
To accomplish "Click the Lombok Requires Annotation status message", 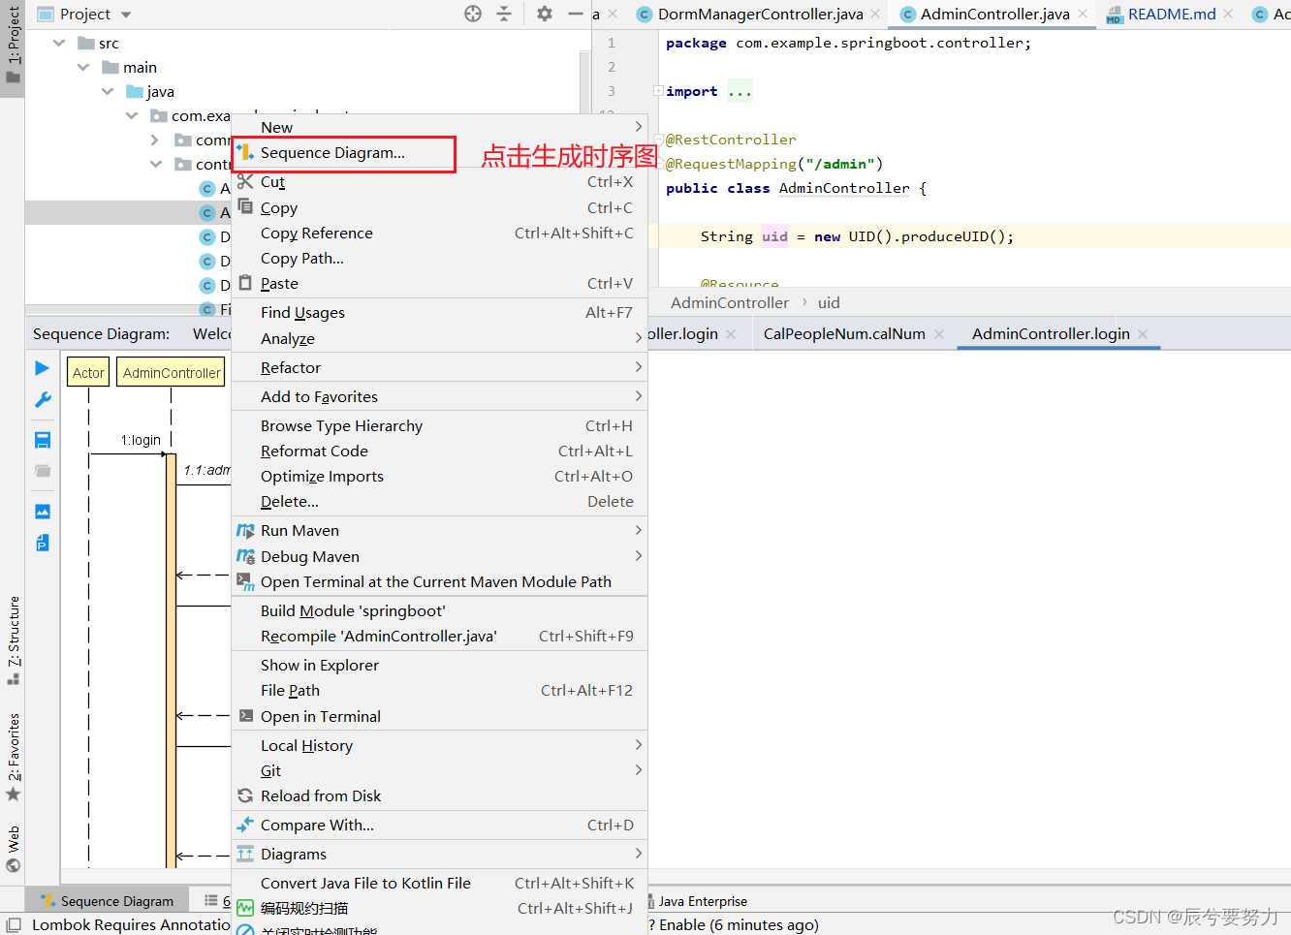I will tap(131, 924).
